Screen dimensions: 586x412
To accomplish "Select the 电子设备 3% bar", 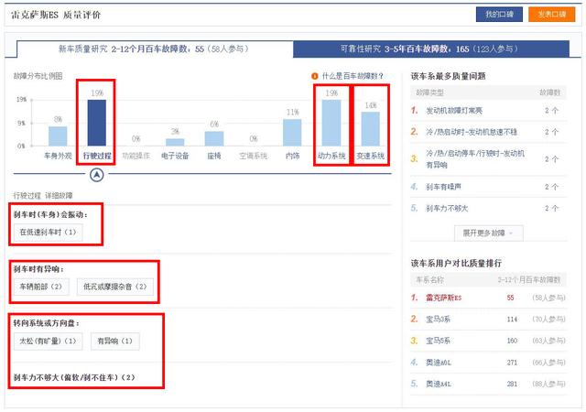I will click(x=175, y=142).
